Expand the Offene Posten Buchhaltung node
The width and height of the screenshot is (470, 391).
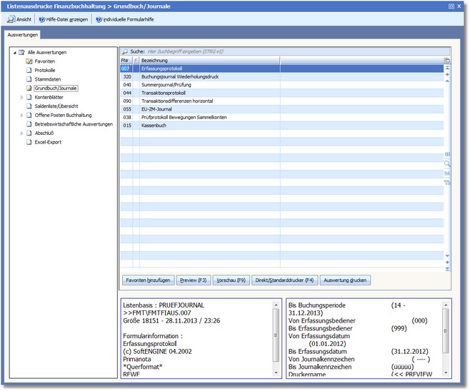tap(21, 115)
